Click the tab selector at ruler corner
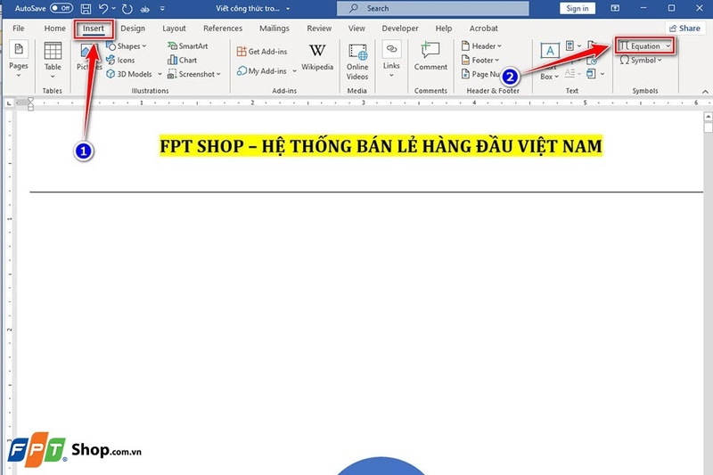The image size is (713, 475). (9, 103)
